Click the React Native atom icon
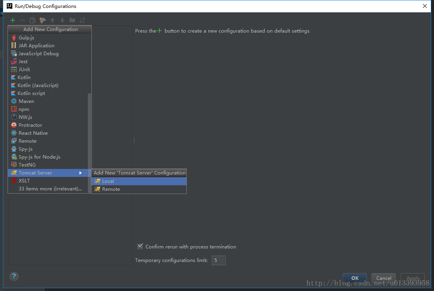Screen dimensions: 434x291 [14, 133]
